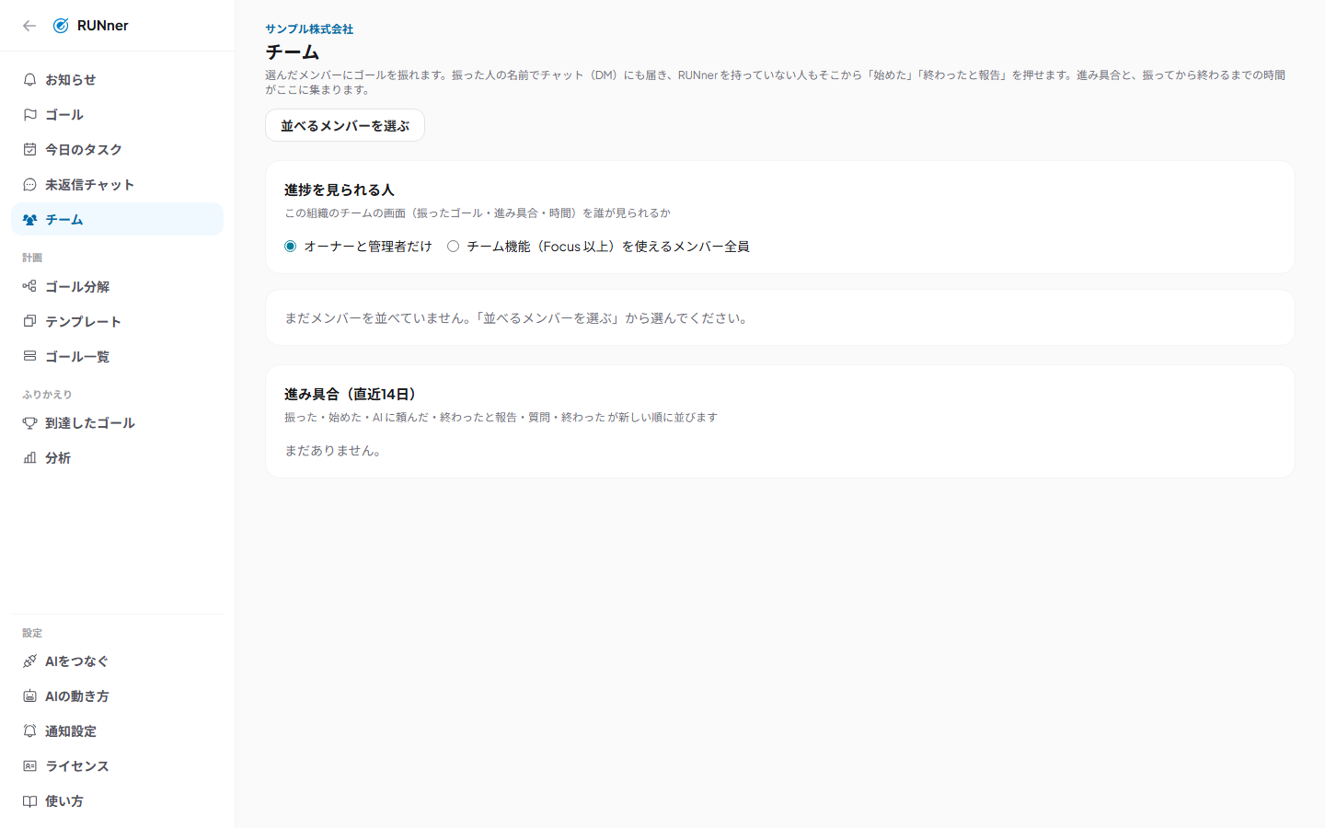Click the ゴール一覧 list icon
Screen dimensions: 1325x828
tap(29, 356)
